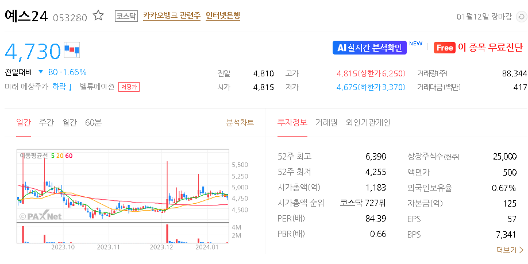Open 카카오뱅크 관련주 theme link
The image size is (528, 264).
click(x=172, y=16)
